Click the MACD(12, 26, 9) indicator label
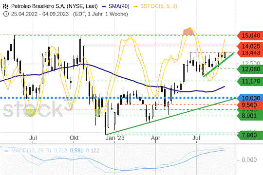 [x=31, y=151]
